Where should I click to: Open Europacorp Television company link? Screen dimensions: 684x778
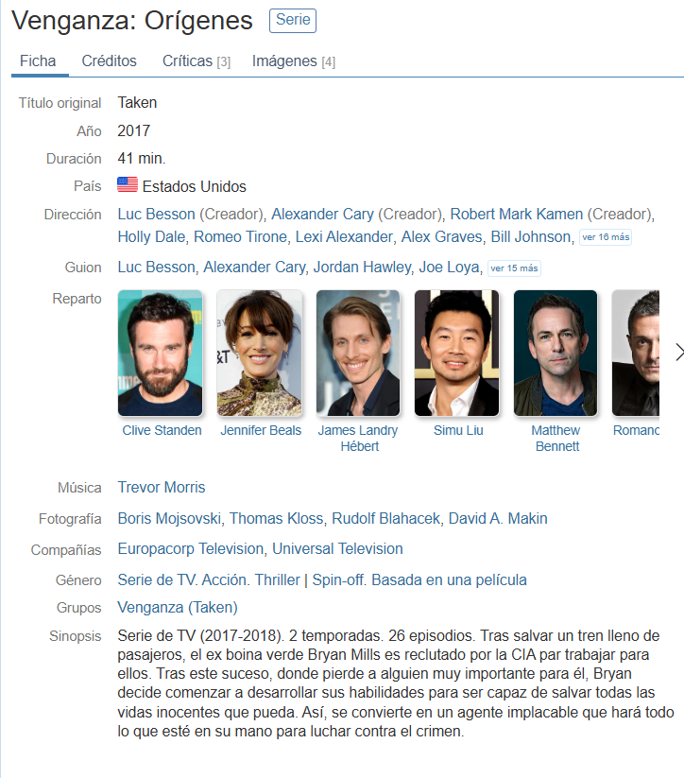pos(191,549)
